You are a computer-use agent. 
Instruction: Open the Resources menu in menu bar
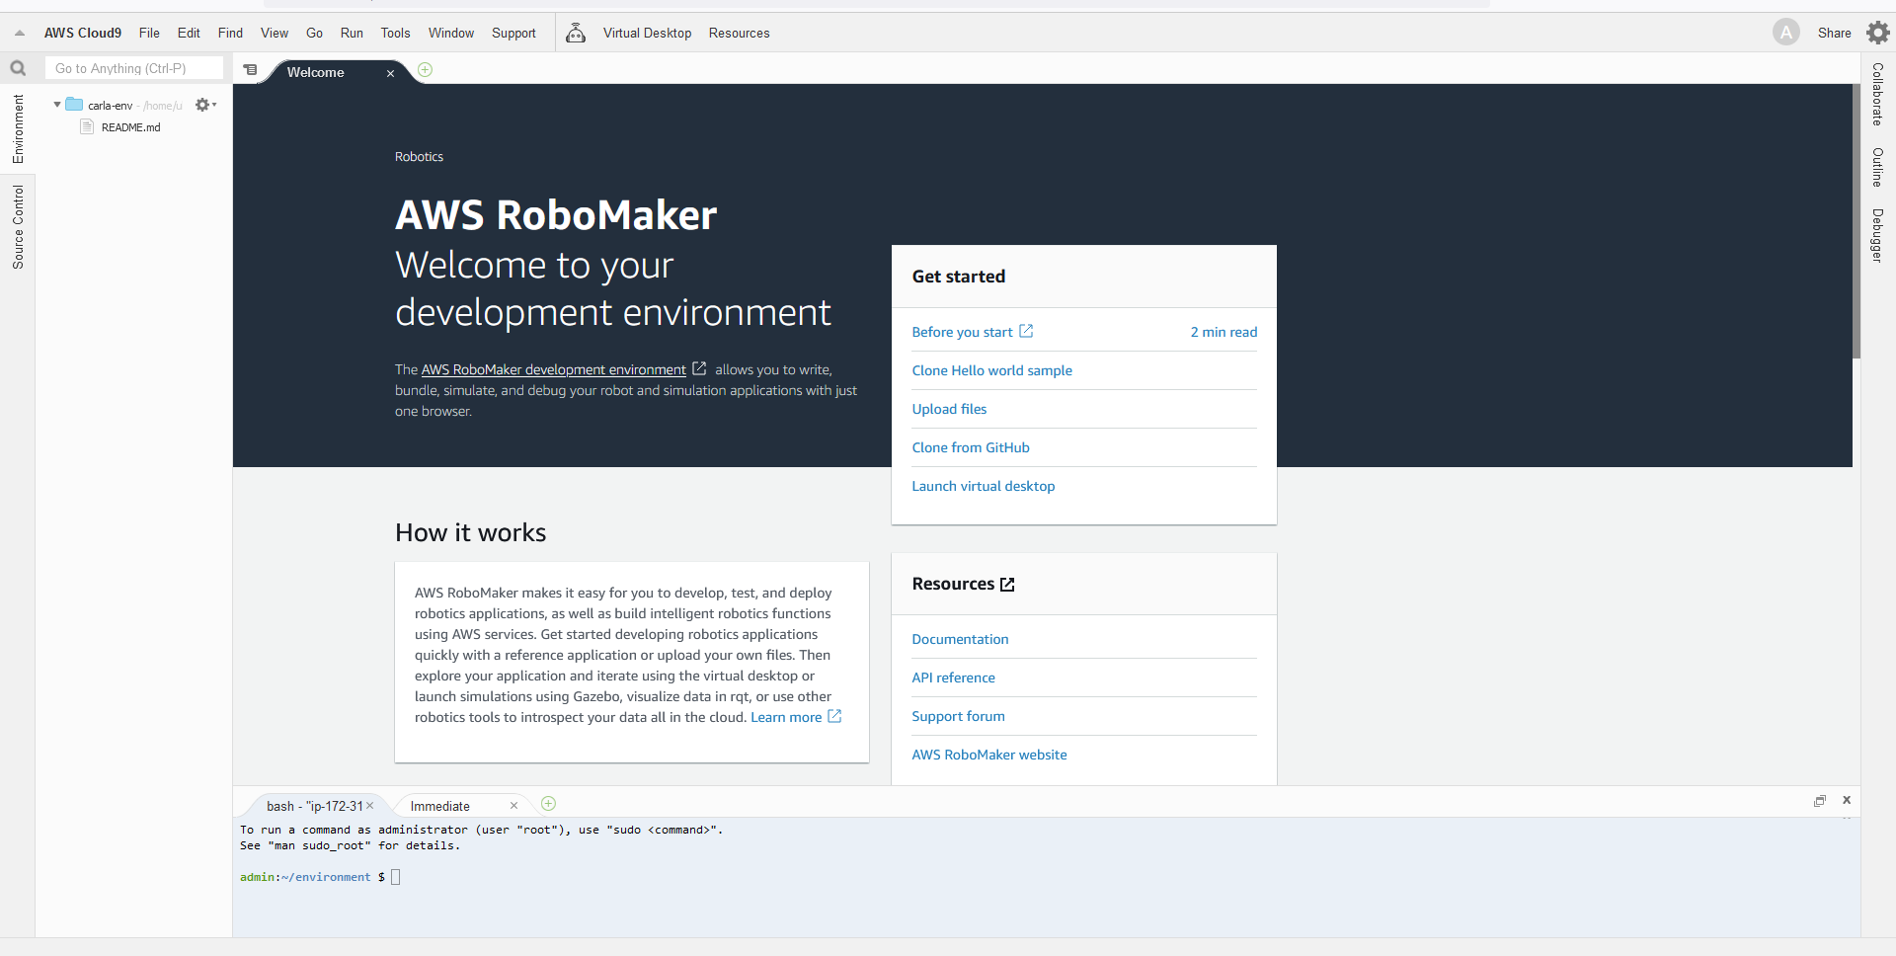[739, 33]
